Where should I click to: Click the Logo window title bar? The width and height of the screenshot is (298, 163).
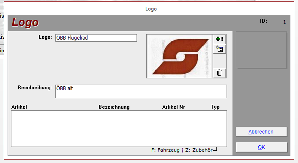151,9
